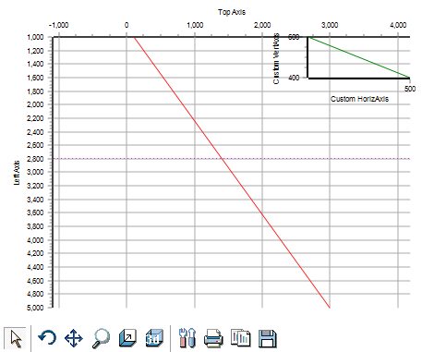
Task: Toggle the 3D view cube button
Action: tap(154, 338)
